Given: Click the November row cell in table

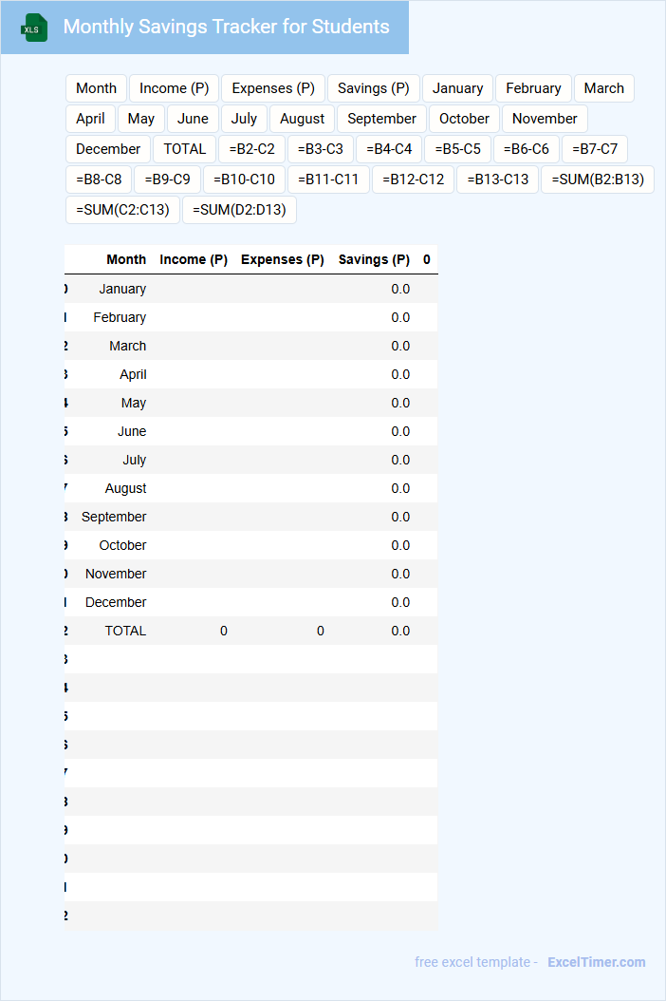Looking at the screenshot, I should pyautogui.click(x=116, y=574).
